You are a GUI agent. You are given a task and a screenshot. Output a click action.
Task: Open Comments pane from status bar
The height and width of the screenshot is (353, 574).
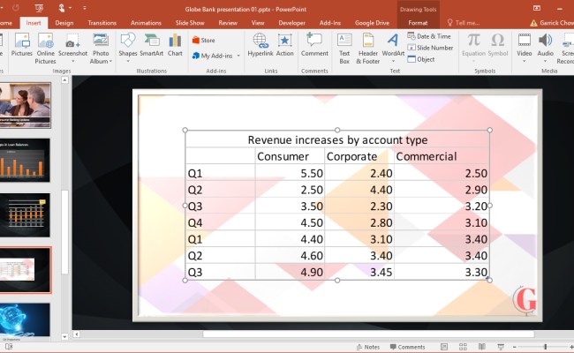click(407, 347)
